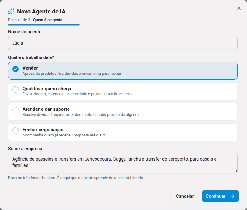The height and width of the screenshot is (210, 247).
Task: Focus the Sobre a empresa text area
Action: 123,163
